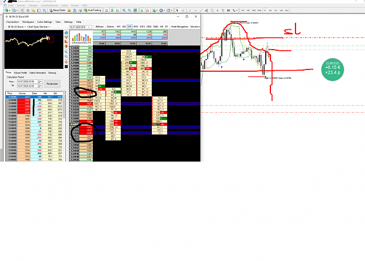This screenshot has height=261, width=365.
Task: Open the Workspace menu
Action: (x=28, y=22)
